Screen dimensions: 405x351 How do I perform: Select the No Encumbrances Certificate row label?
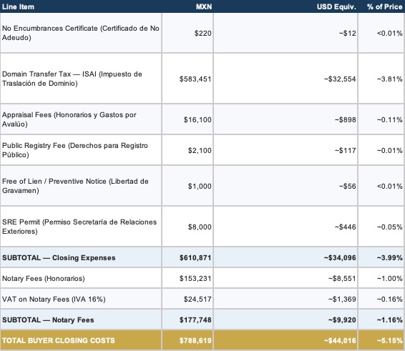[x=81, y=33]
